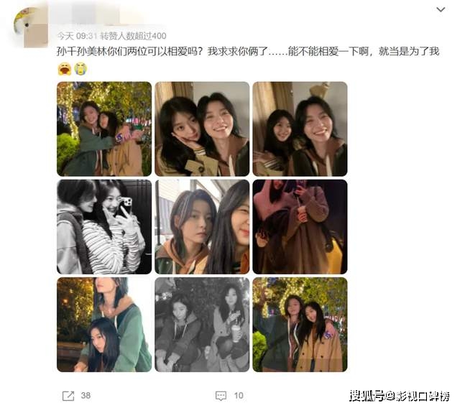Open the dark pink hoodie photo
Viewport: 460px width, 408px height.
pyautogui.click(x=300, y=227)
